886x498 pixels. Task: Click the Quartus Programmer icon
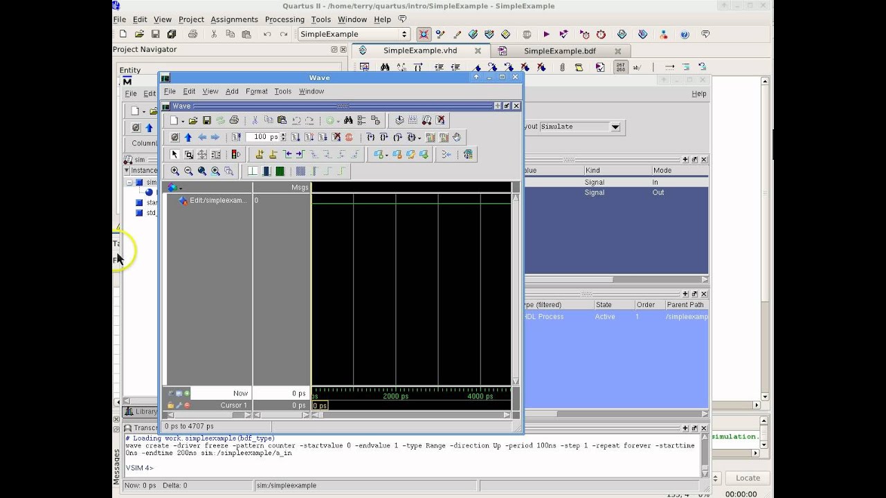point(642,34)
